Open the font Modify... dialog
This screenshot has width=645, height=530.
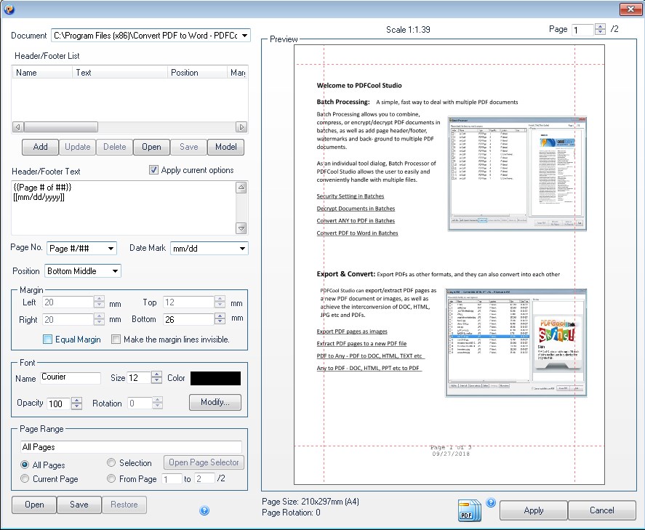coord(215,402)
